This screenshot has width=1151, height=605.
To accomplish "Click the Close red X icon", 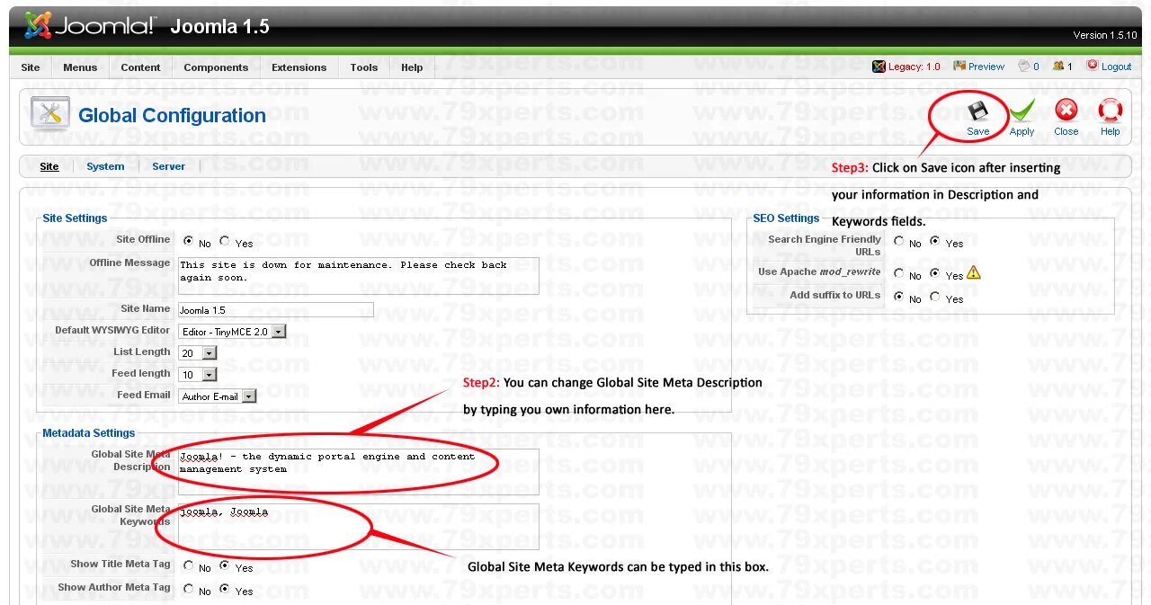I will [x=1066, y=111].
